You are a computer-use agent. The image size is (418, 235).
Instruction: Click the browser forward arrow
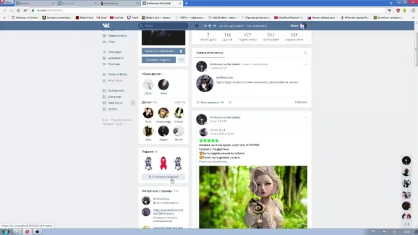(x=11, y=10)
